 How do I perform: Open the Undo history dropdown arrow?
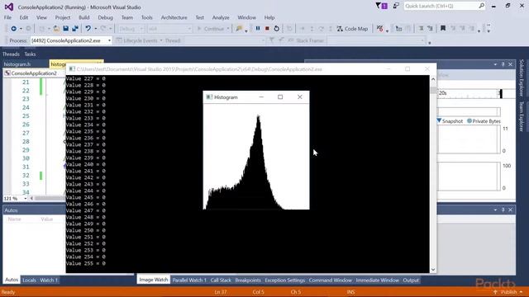[x=96, y=29]
